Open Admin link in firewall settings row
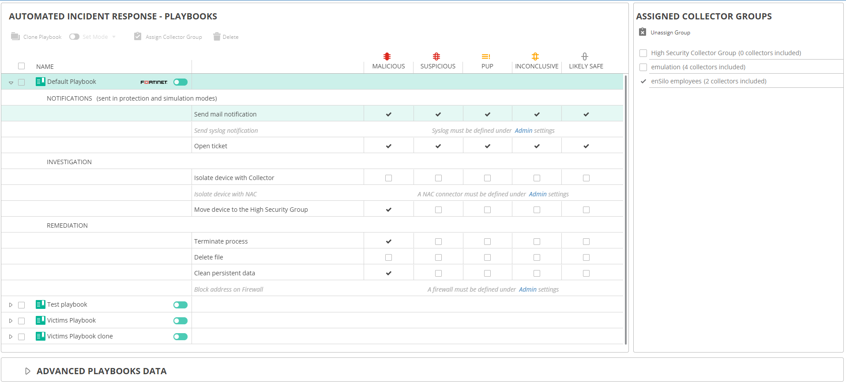This screenshot has width=846, height=383. pyautogui.click(x=528, y=289)
